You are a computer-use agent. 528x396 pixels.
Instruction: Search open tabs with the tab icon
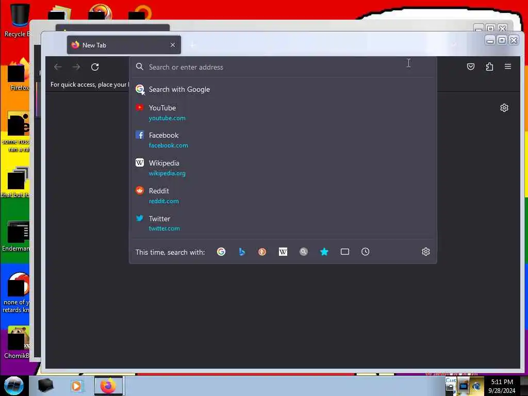point(345,252)
